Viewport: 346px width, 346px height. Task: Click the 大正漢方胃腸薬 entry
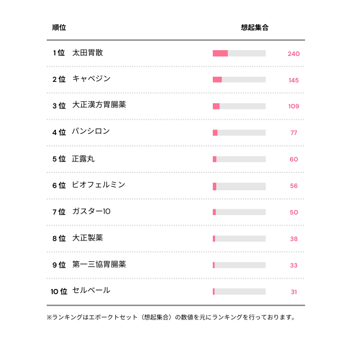click(x=99, y=106)
